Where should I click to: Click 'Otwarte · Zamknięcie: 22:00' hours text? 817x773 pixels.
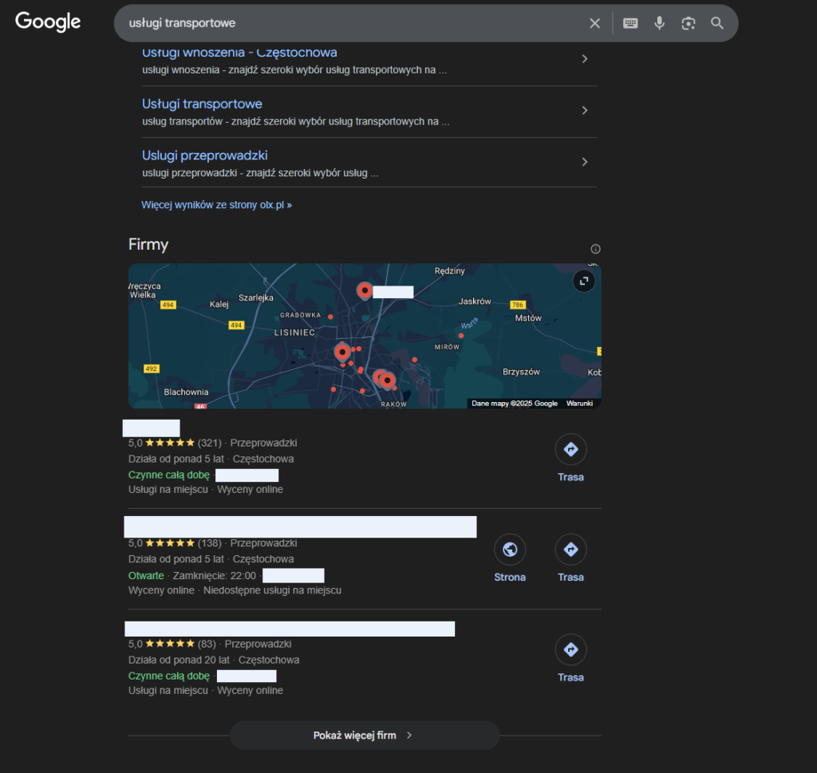click(x=192, y=576)
